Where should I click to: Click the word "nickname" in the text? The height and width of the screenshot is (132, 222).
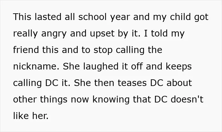[35, 66]
